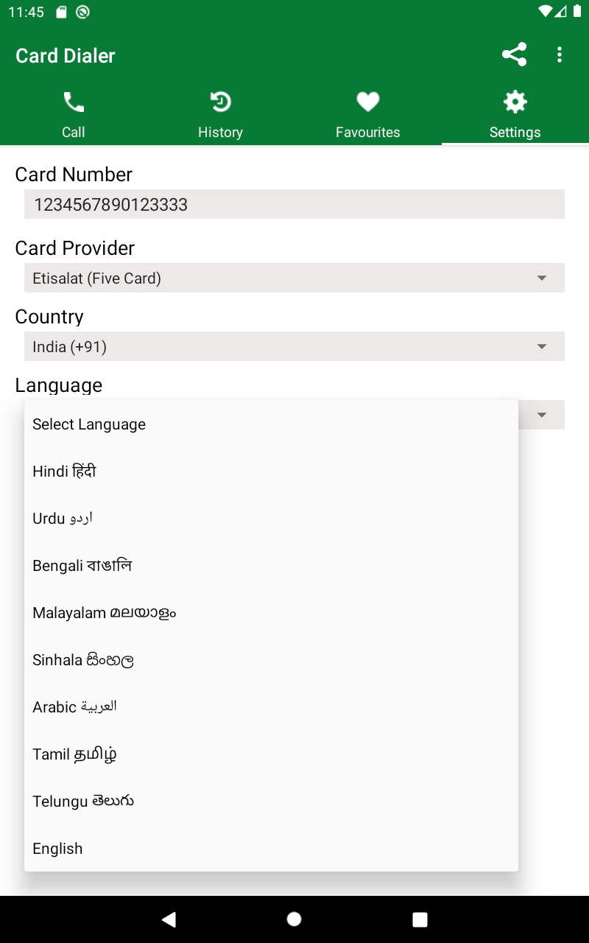Tap Android recent apps square button

click(420, 919)
